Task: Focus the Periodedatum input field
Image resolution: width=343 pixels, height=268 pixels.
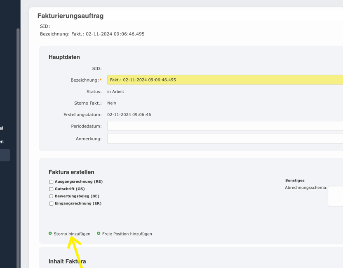Action: (x=206, y=126)
